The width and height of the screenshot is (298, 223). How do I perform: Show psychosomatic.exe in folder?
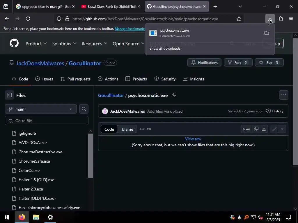coord(267,33)
